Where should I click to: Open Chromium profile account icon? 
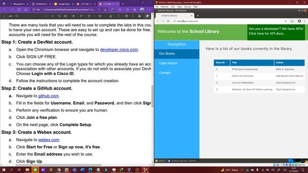pos(299,21)
